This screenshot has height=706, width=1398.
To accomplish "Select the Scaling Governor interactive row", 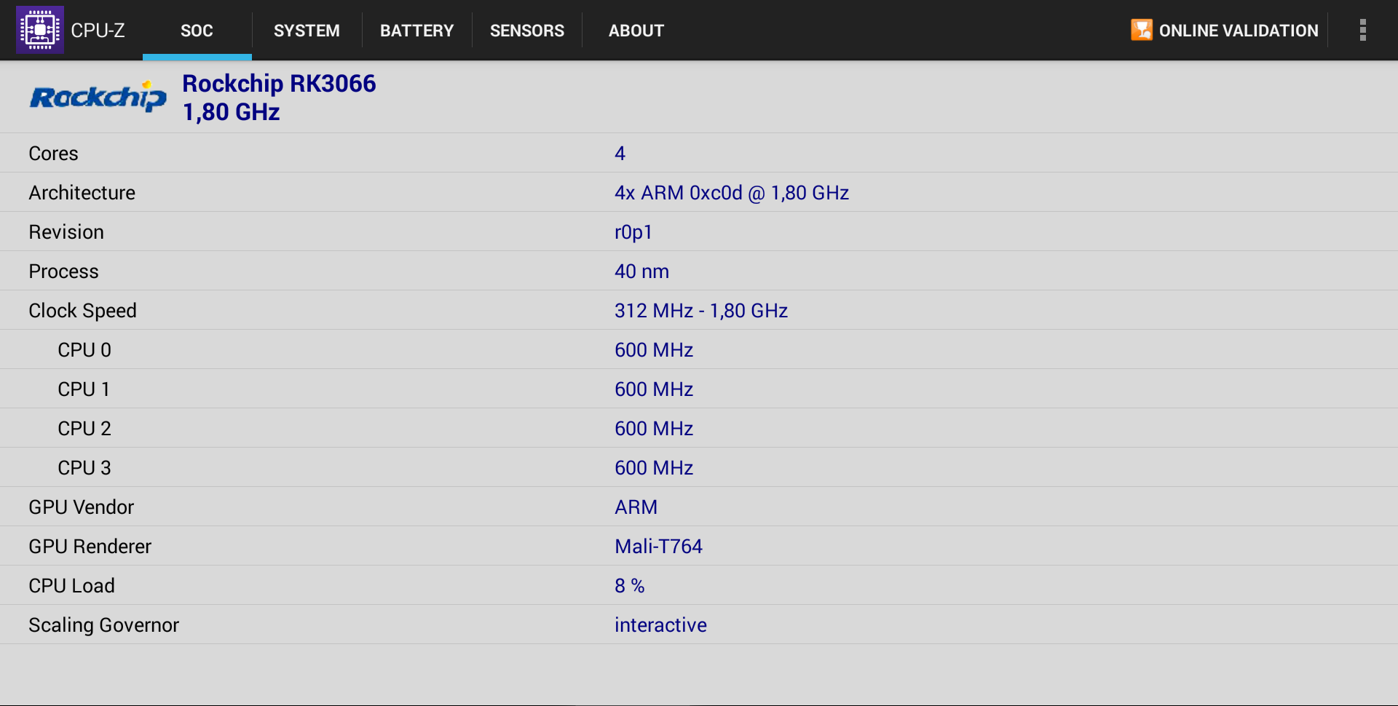I will click(699, 625).
